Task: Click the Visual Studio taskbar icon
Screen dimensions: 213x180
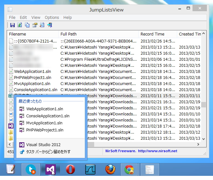Action: (x=51, y=169)
